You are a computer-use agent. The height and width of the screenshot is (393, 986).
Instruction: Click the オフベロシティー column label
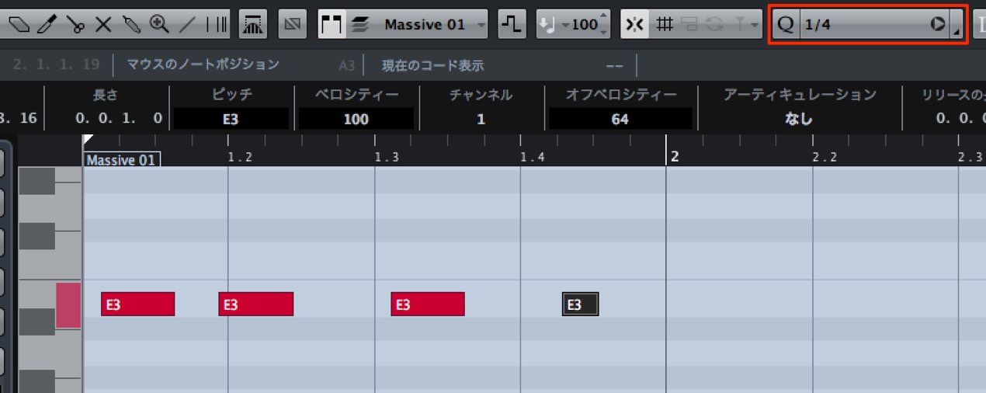(621, 95)
